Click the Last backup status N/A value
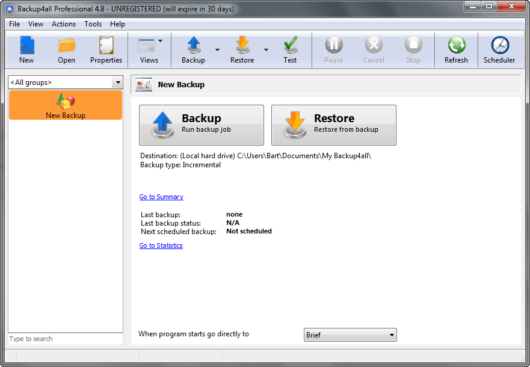The width and height of the screenshot is (530, 367). (233, 223)
